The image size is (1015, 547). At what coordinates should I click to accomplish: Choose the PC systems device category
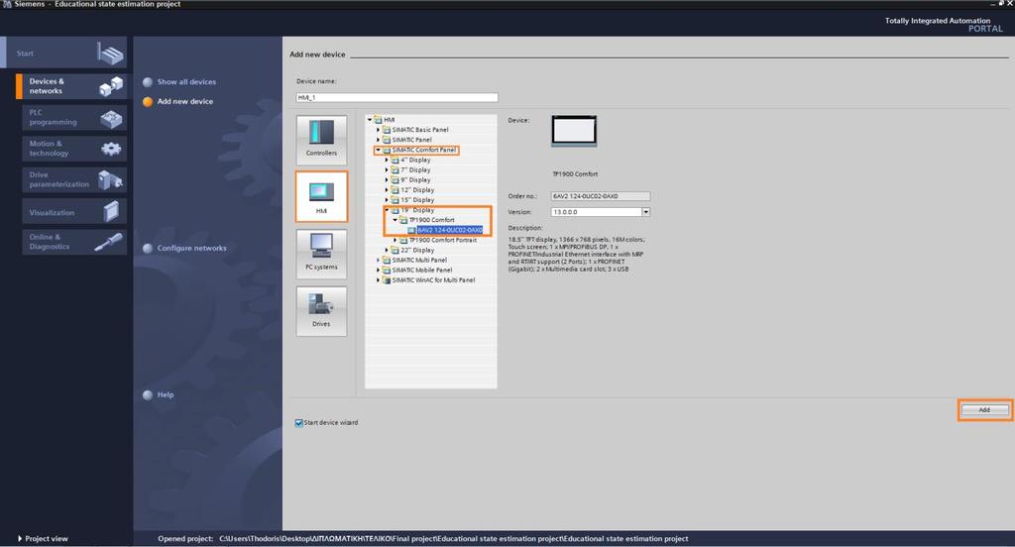(321, 254)
